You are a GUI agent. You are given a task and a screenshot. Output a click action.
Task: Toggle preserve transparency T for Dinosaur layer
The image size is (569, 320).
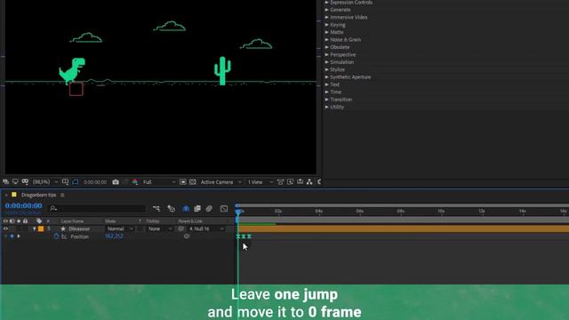[140, 229]
